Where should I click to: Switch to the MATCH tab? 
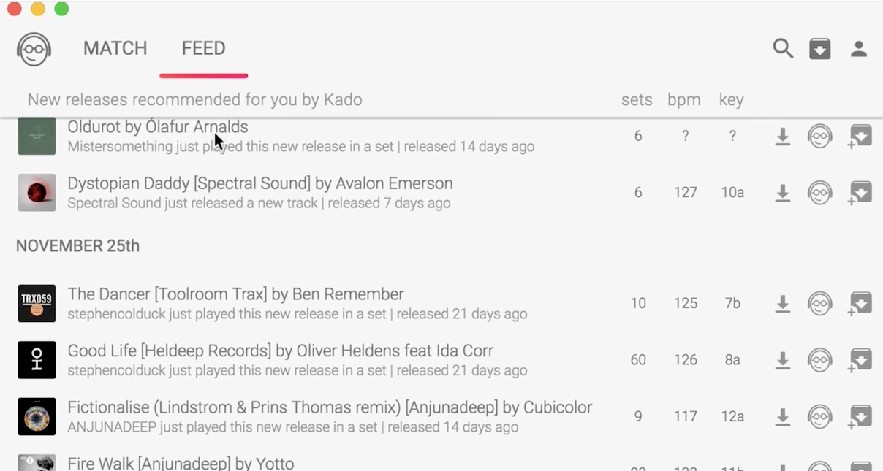point(115,48)
